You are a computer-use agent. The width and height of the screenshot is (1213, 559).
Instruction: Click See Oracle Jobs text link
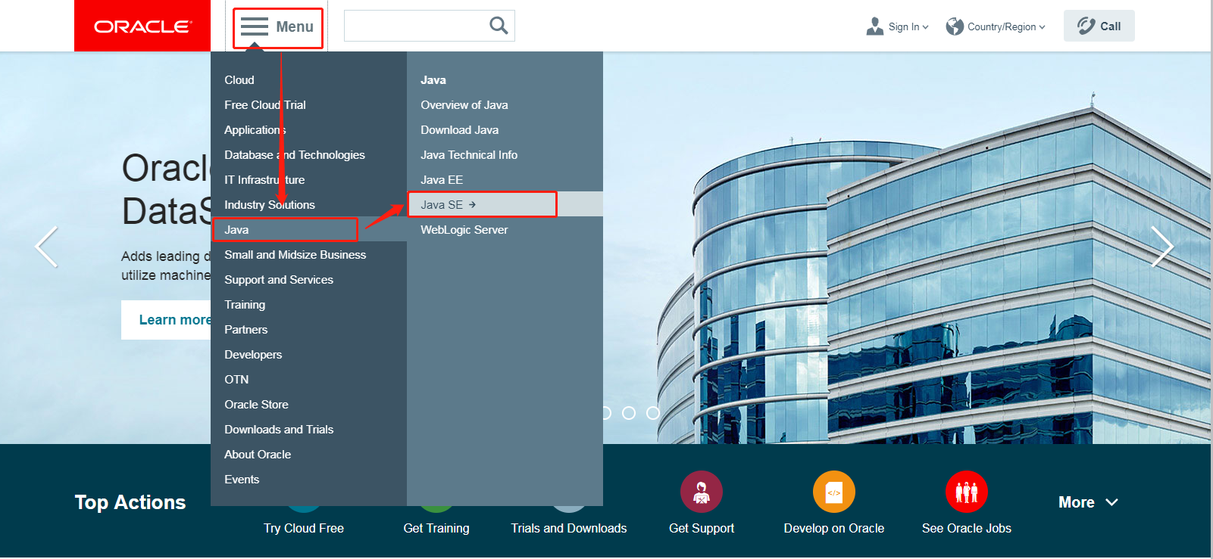pyautogui.click(x=967, y=528)
